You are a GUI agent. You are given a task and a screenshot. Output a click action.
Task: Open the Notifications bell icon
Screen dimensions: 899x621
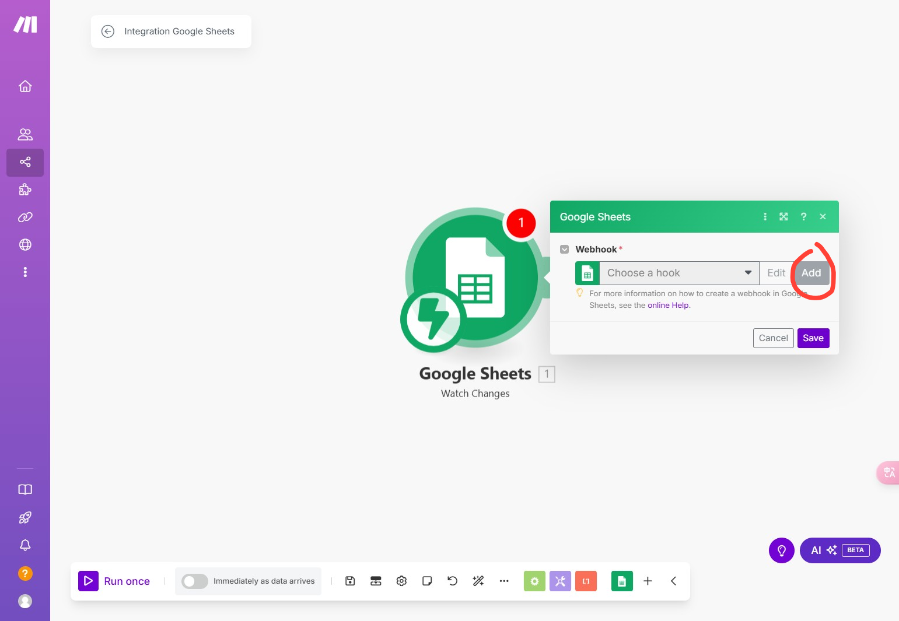(x=25, y=545)
